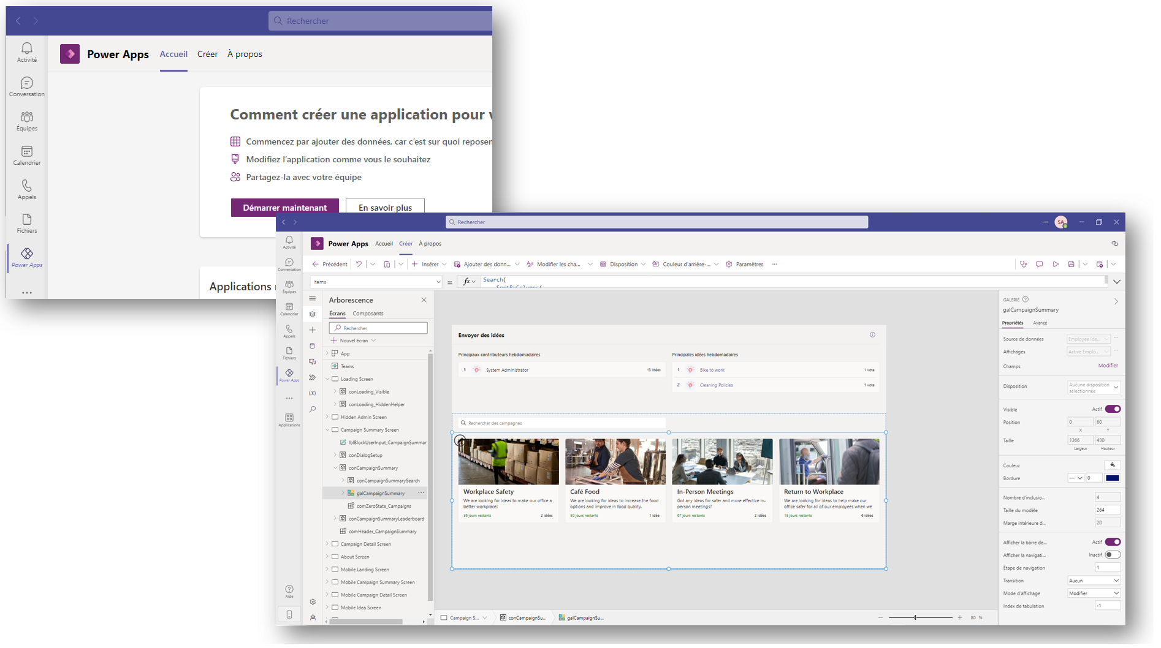Viewport: 1161px width, 648px height.
Task: Click Modifier link next to Champs
Action: (x=1108, y=366)
